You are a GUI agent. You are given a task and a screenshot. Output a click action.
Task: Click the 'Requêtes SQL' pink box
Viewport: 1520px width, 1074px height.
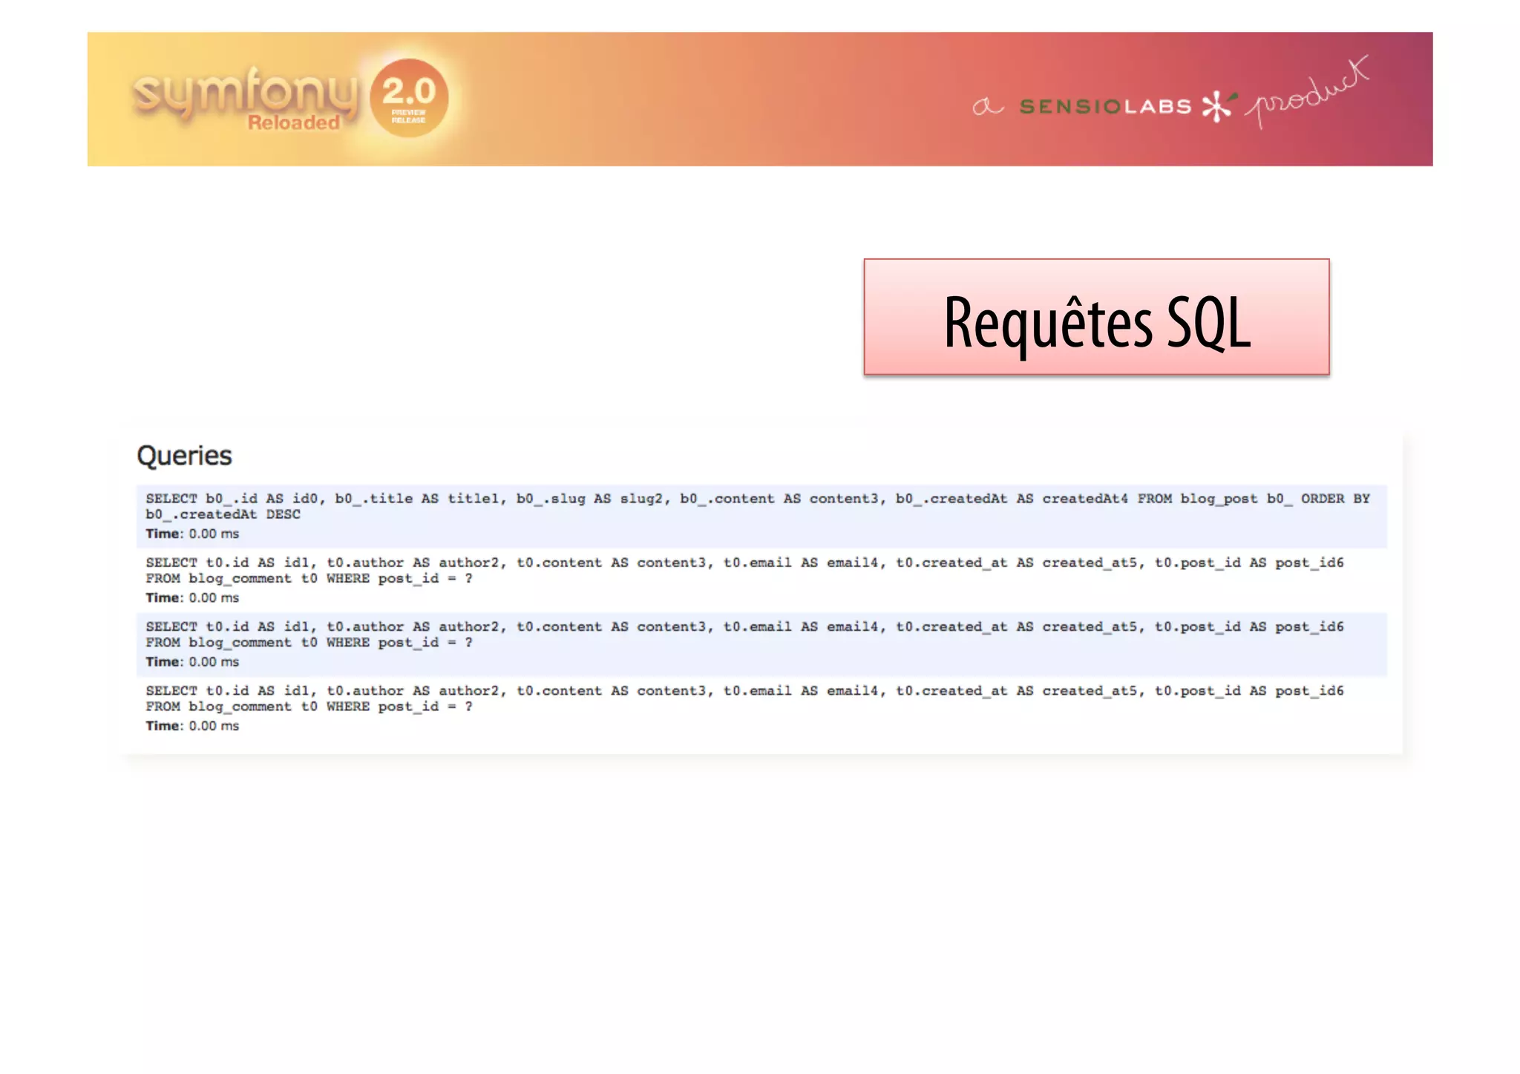1096,317
